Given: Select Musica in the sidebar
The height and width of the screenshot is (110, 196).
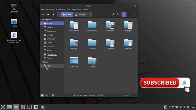Looking at the screenshot, I should click(x=52, y=35).
